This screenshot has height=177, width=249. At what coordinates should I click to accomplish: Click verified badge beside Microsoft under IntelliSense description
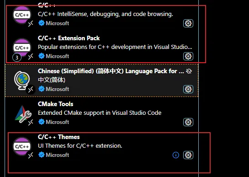42,23
